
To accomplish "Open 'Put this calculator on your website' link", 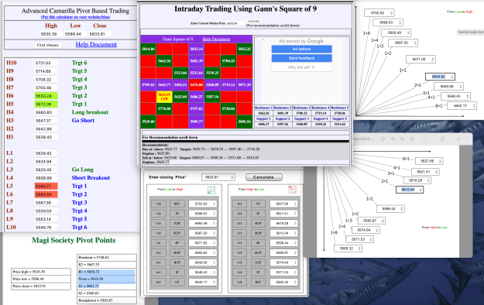I will point(75,17).
